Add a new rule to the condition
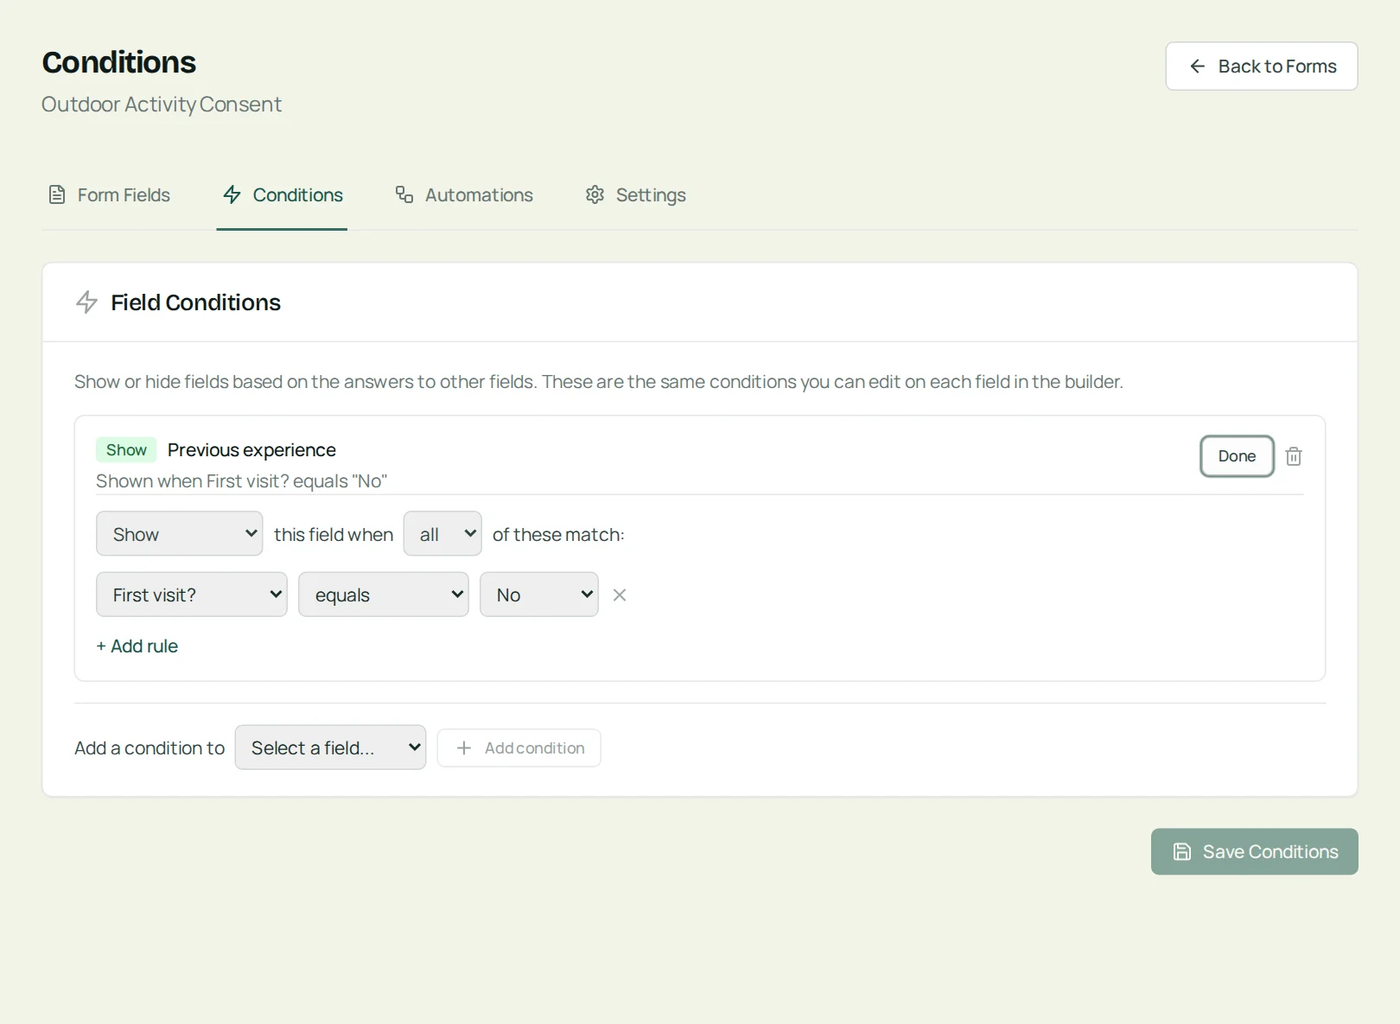1400x1024 pixels. pyautogui.click(x=137, y=646)
